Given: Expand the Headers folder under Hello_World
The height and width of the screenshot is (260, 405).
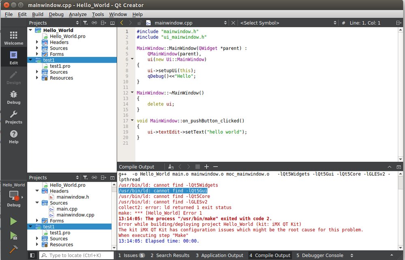Looking at the screenshot, I should (37, 42).
